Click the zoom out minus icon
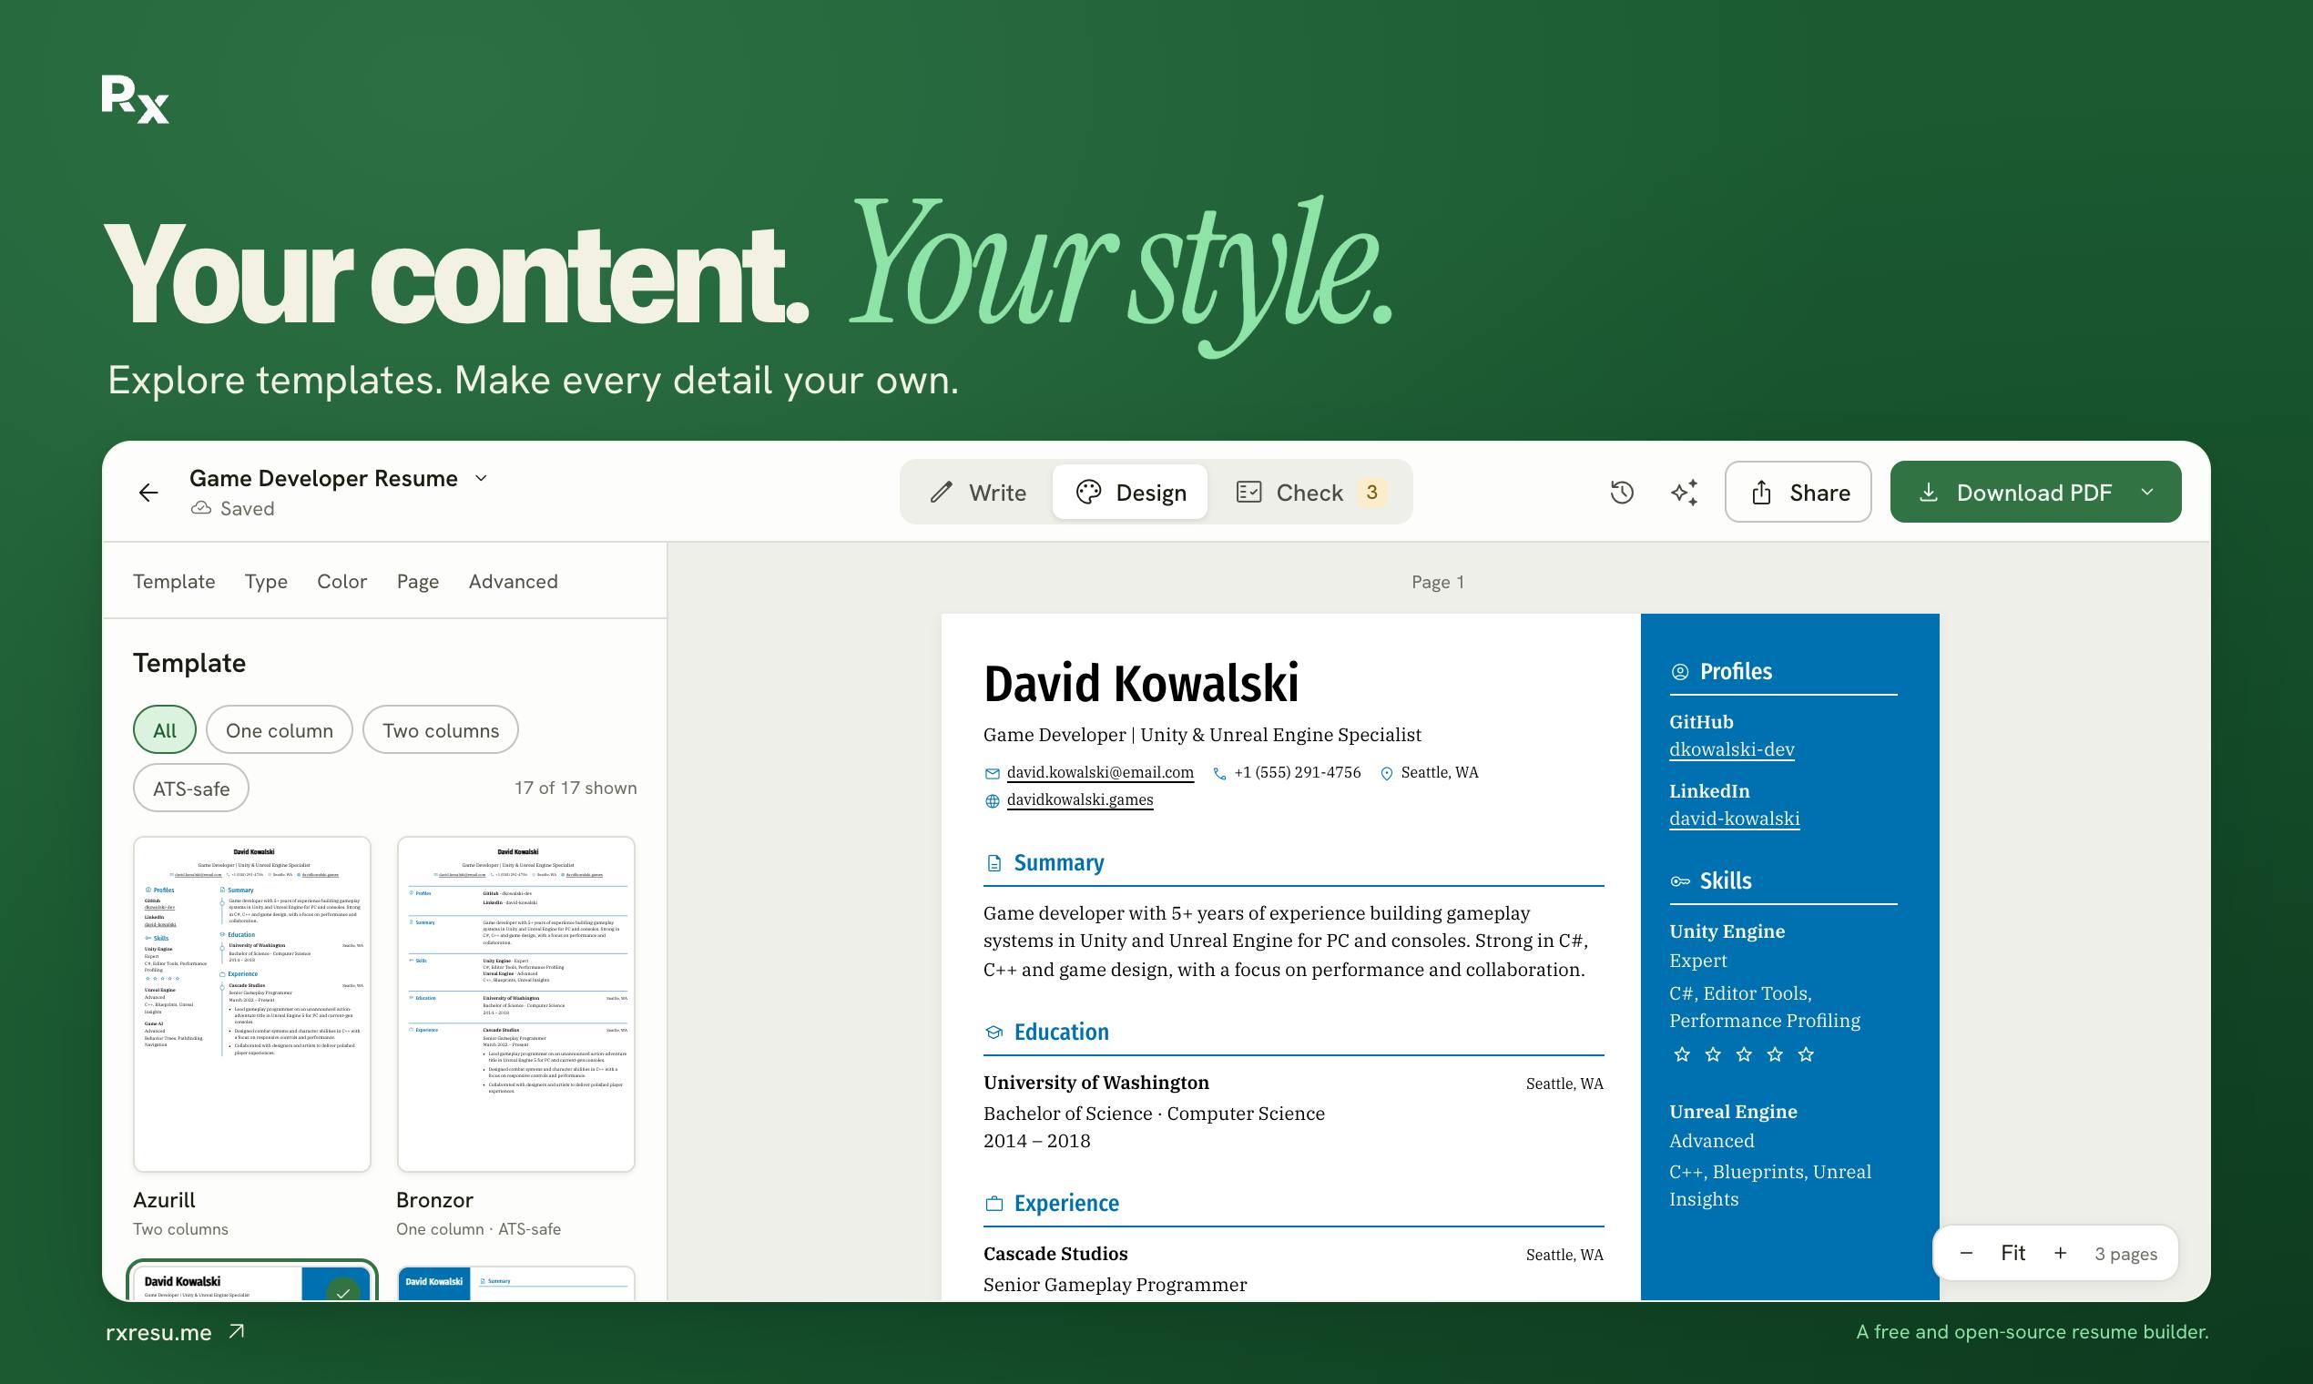 pos(1966,1254)
